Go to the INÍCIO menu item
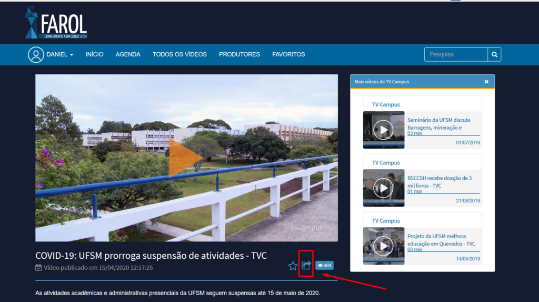The image size is (539, 302). click(95, 55)
